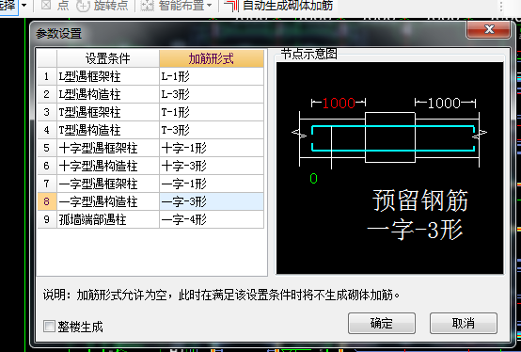Click row number 8 header
The width and height of the screenshot is (521, 352).
tap(47, 201)
